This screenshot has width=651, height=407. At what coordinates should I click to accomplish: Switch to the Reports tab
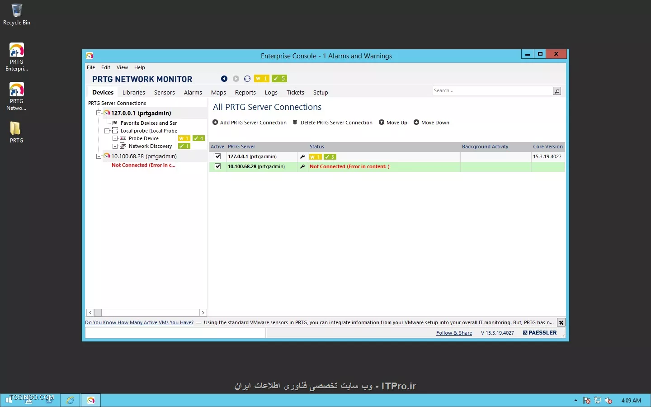[x=245, y=92]
